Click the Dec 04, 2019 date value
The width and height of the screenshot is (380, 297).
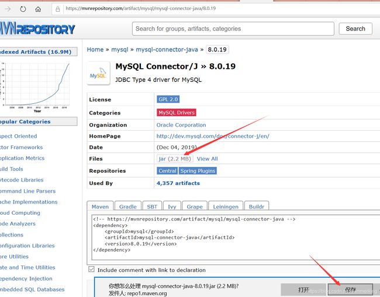click(177, 147)
